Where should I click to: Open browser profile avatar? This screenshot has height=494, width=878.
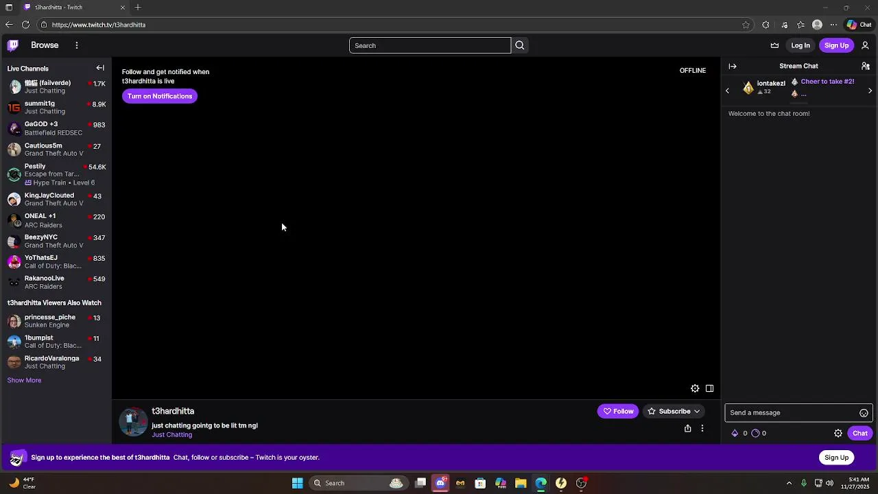tap(817, 25)
